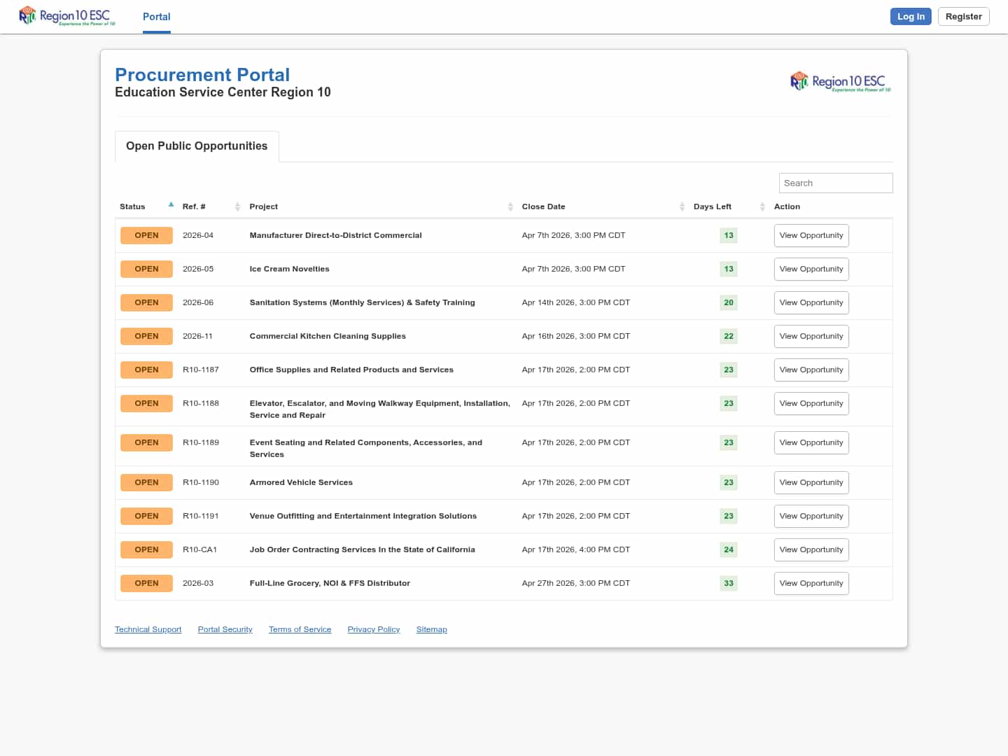Open the Privacy Policy link
This screenshot has height=756, width=1008.
tap(373, 629)
